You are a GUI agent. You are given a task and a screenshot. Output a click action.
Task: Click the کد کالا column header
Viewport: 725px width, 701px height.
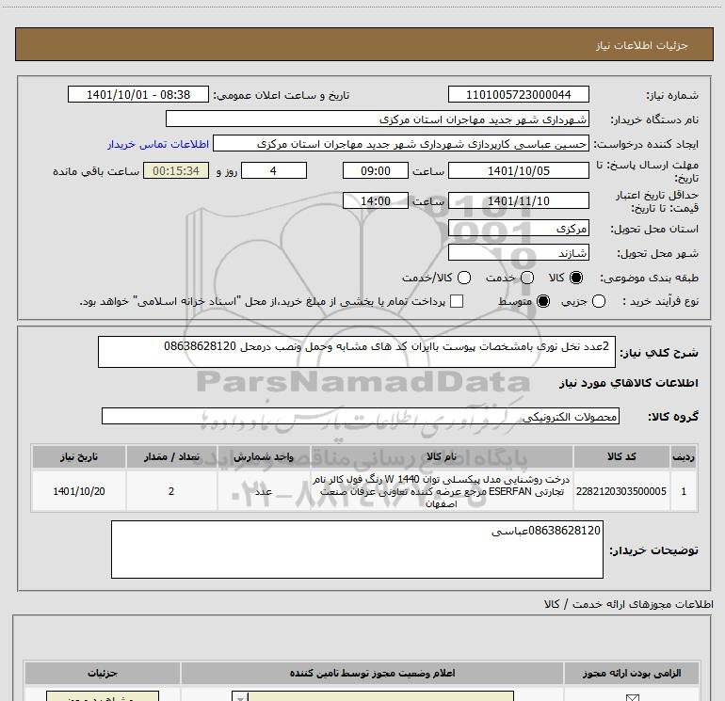coord(621,456)
